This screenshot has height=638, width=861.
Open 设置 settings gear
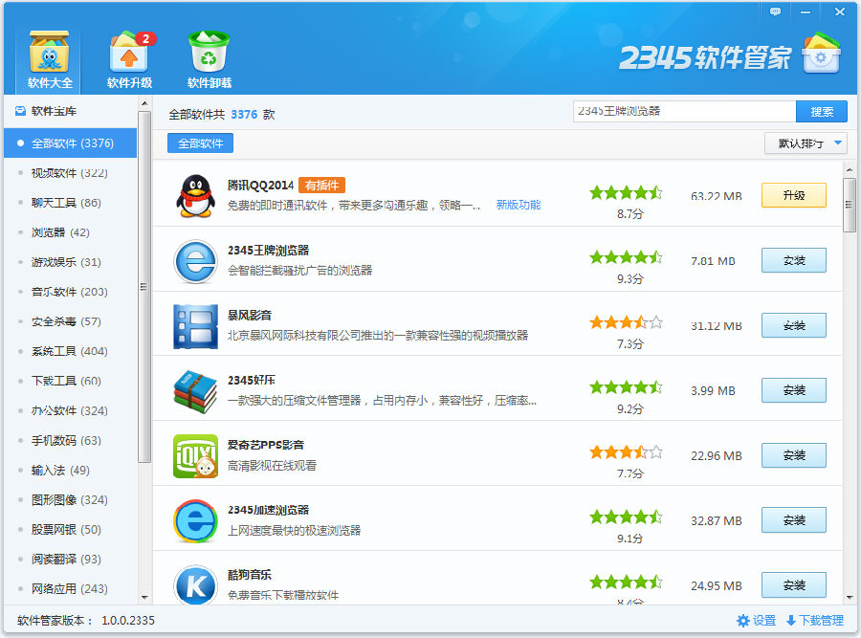click(756, 621)
